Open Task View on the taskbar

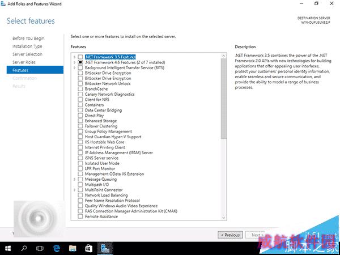(x=40, y=248)
